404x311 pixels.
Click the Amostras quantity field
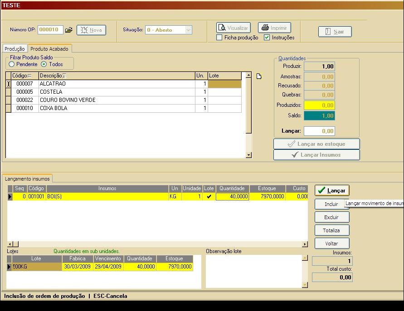319,77
